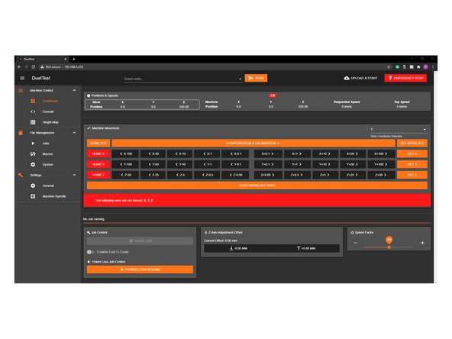Click the purple browser profile avatar
The height and width of the screenshot is (339, 452).
point(425,67)
